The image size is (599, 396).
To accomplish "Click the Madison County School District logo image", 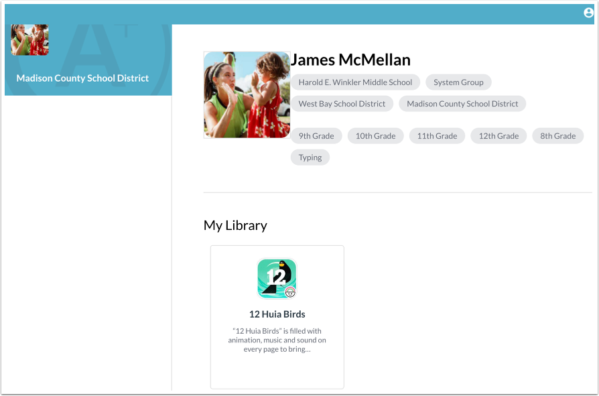I will 29,38.
